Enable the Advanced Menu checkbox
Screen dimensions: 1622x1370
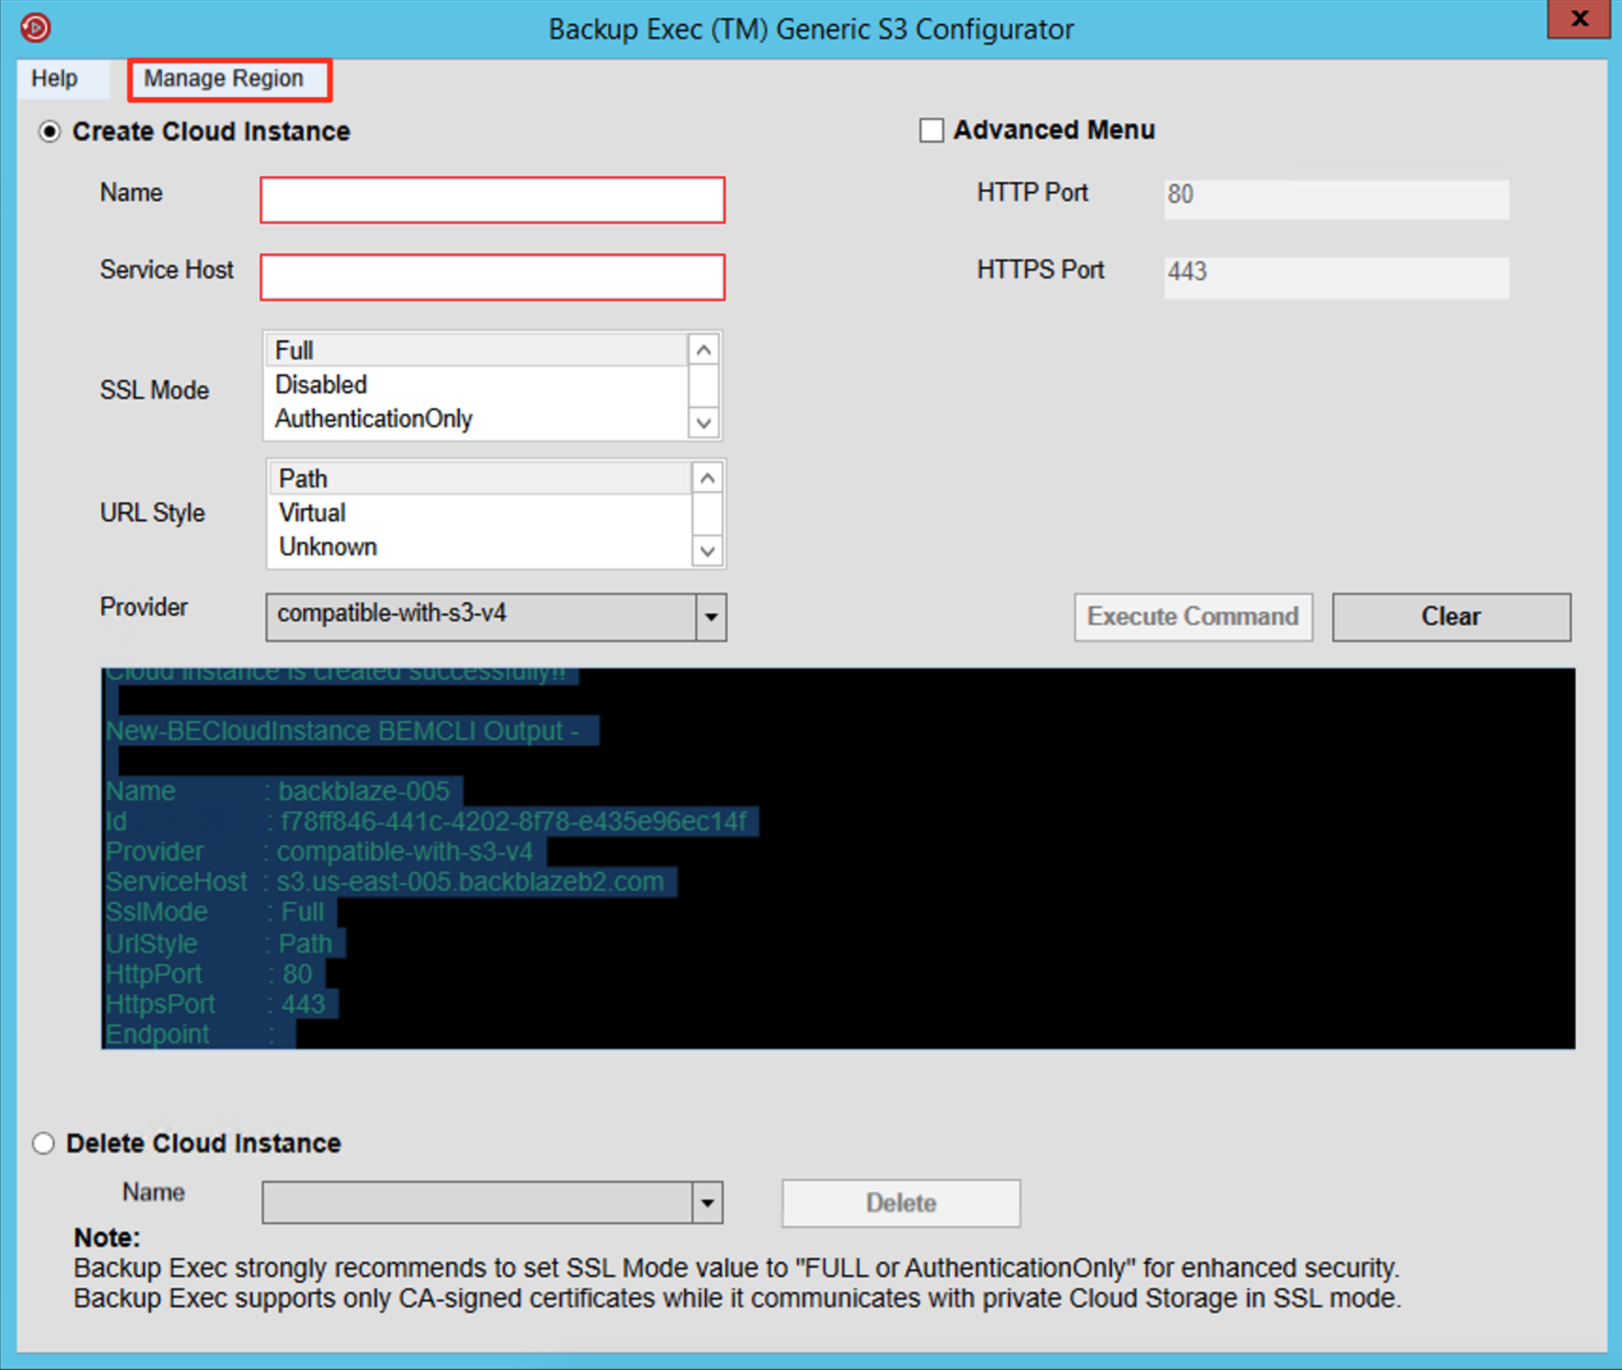[932, 130]
